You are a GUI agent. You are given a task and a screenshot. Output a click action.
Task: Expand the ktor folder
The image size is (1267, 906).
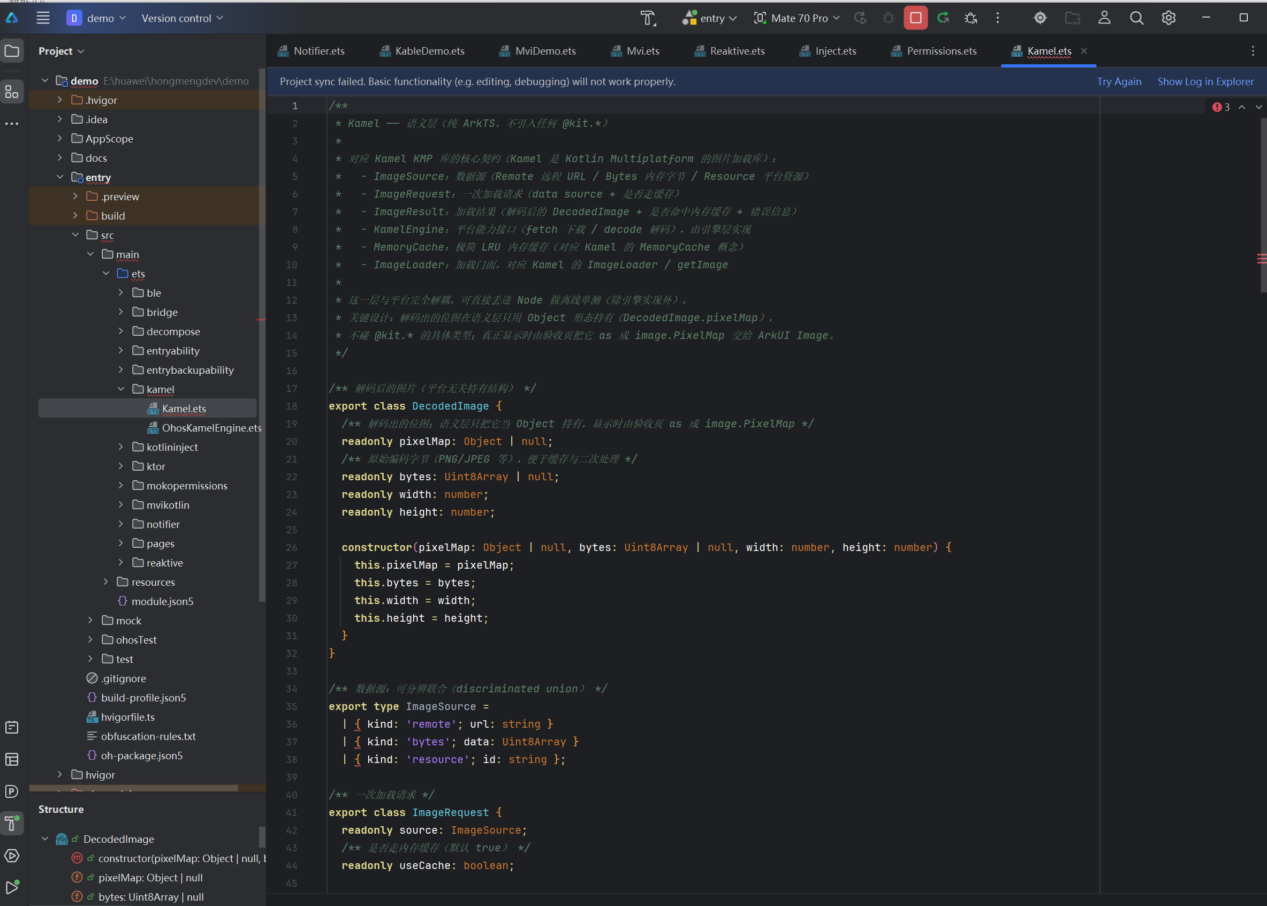[121, 466]
